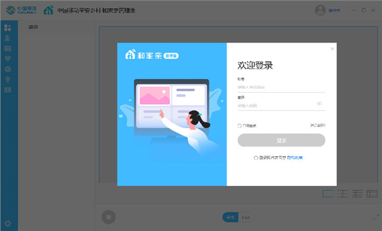Open the location pin sidebar icon
Viewport: 382px width, 231px height.
pos(8,79)
